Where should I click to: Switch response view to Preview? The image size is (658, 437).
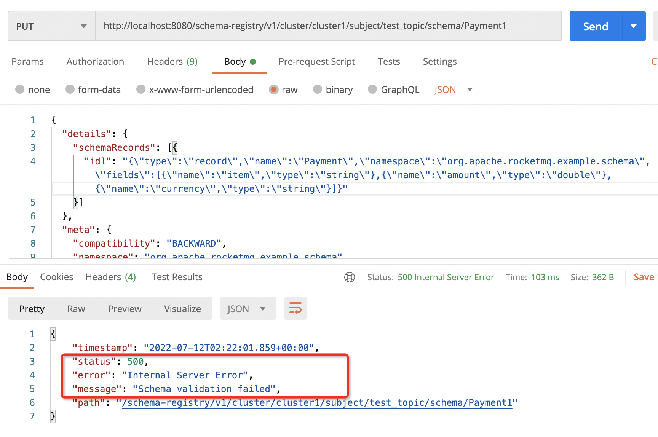(x=125, y=309)
